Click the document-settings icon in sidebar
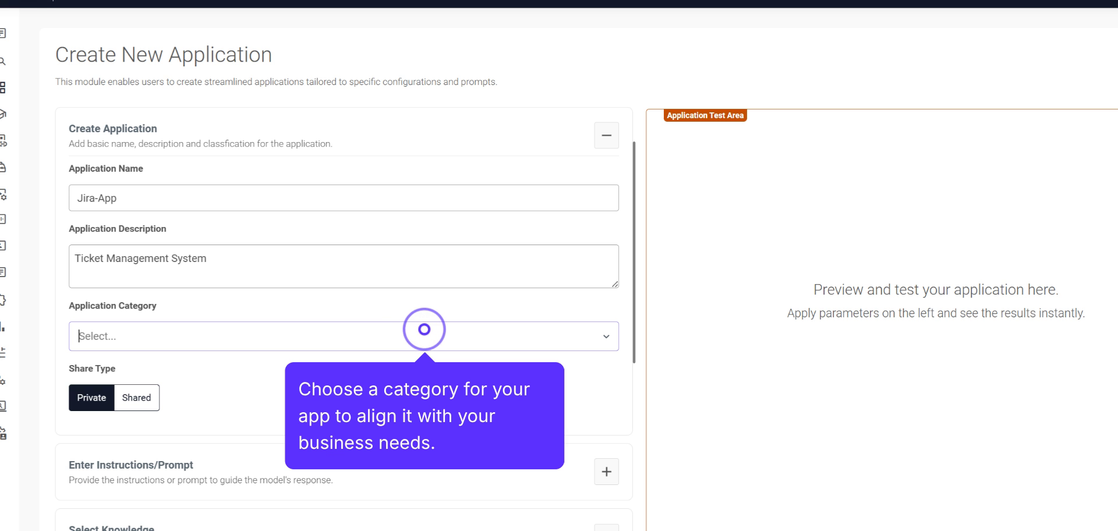The image size is (1118, 531). pos(3,196)
